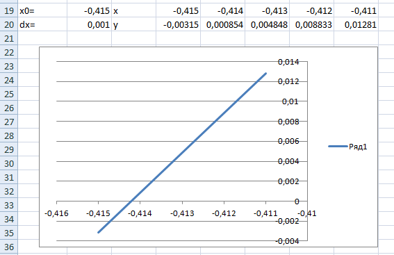Select row header 20
Viewport: 394px width, 255px height.
point(9,24)
